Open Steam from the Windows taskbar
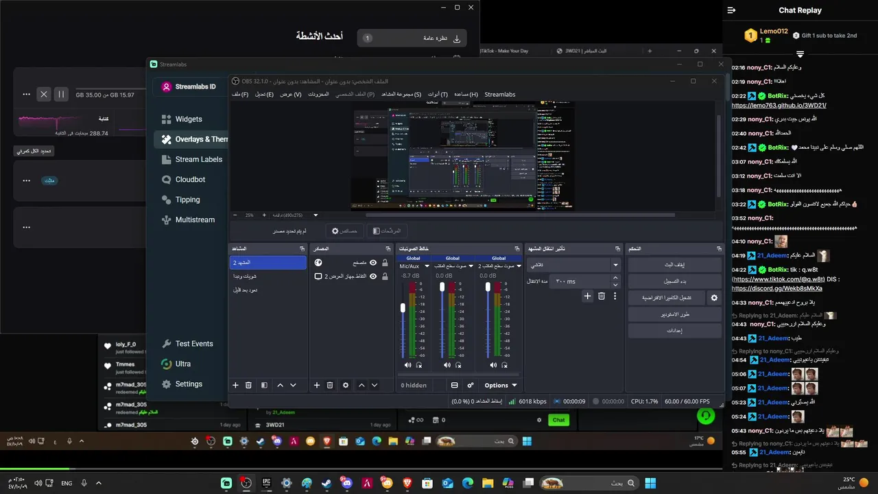Viewport: 878px width, 494px height. point(327,483)
